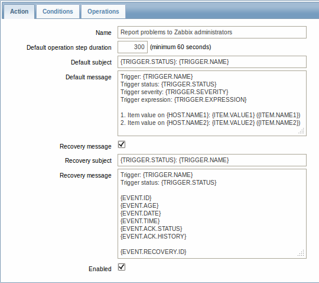This screenshot has width=319, height=283.
Task: Select the Action tab
Action: pos(19,12)
